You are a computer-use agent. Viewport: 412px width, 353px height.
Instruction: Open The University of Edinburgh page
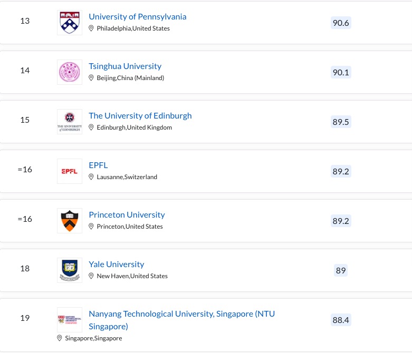pyautogui.click(x=140, y=116)
